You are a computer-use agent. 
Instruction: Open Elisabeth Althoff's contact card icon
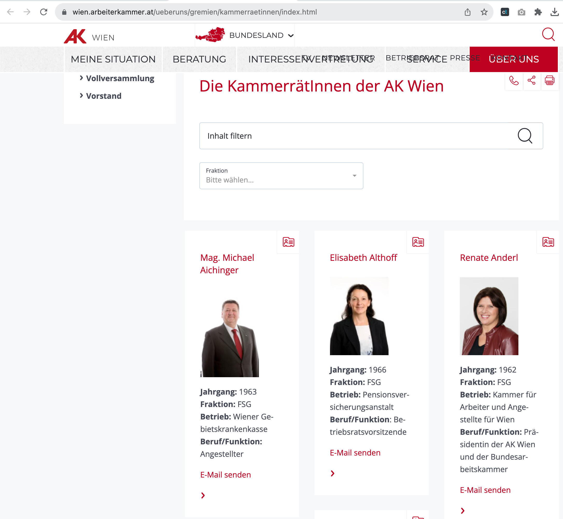pos(418,242)
